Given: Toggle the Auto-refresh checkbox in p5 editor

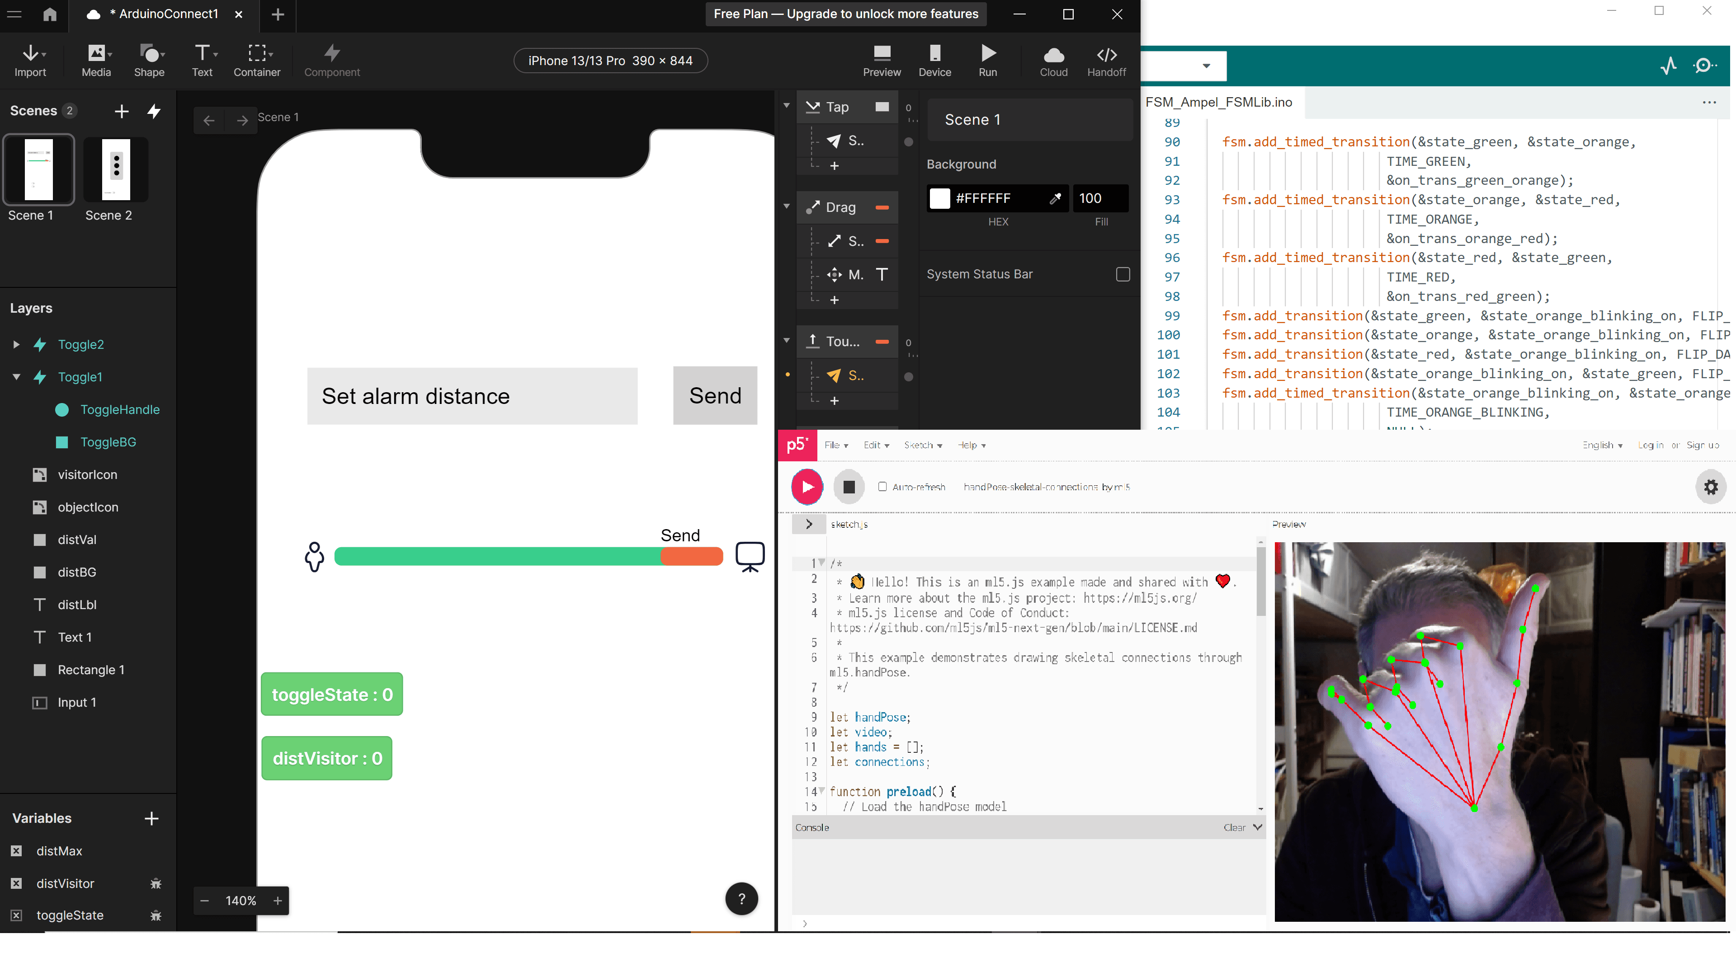Looking at the screenshot, I should point(882,486).
